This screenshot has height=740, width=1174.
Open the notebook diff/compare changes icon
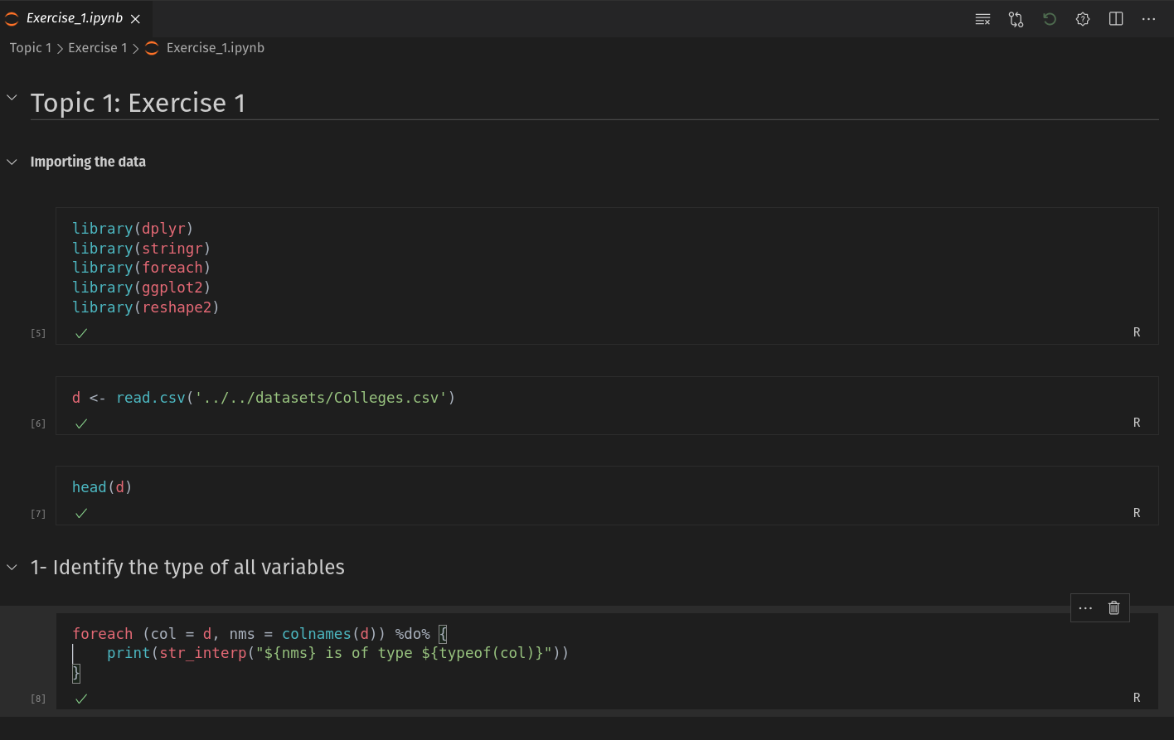(1016, 19)
